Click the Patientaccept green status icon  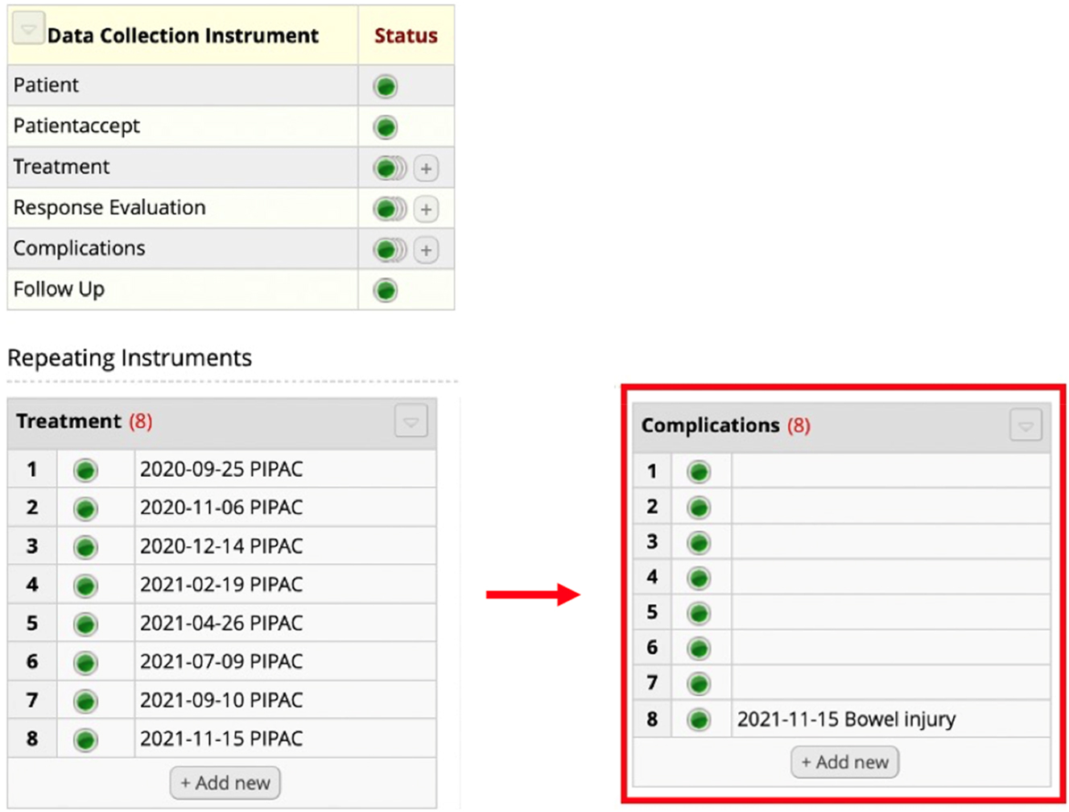[385, 126]
